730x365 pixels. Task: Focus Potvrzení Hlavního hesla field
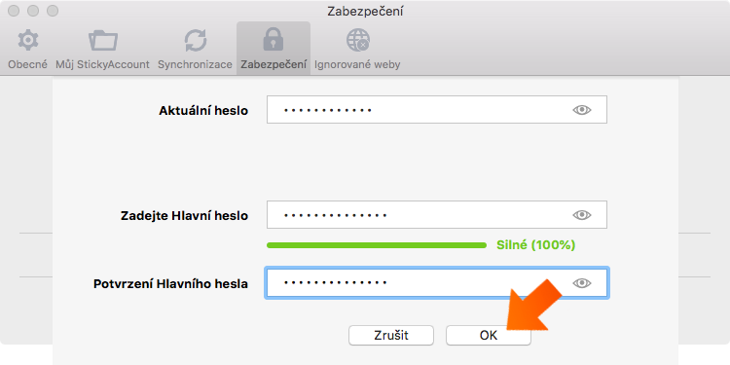coord(437,282)
